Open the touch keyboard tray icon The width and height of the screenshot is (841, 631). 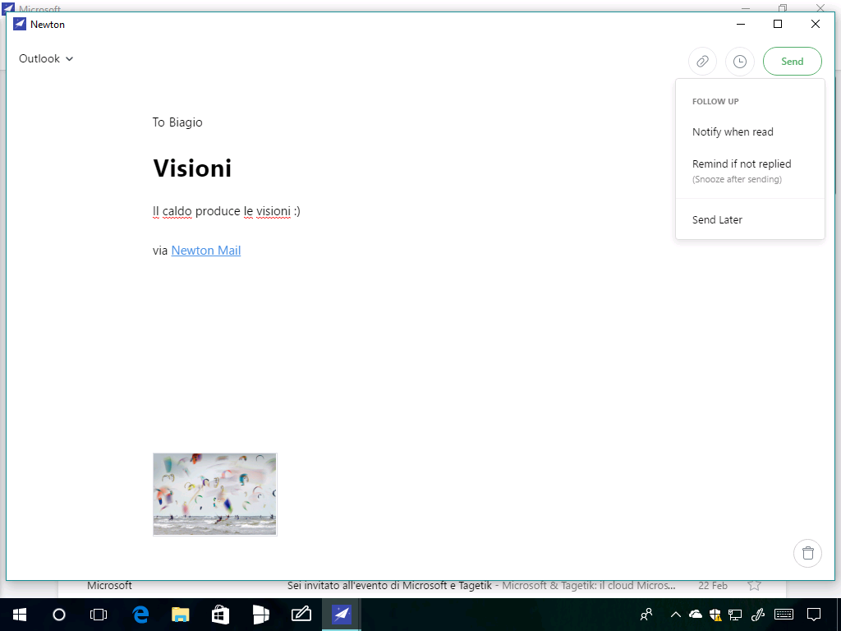point(784,615)
